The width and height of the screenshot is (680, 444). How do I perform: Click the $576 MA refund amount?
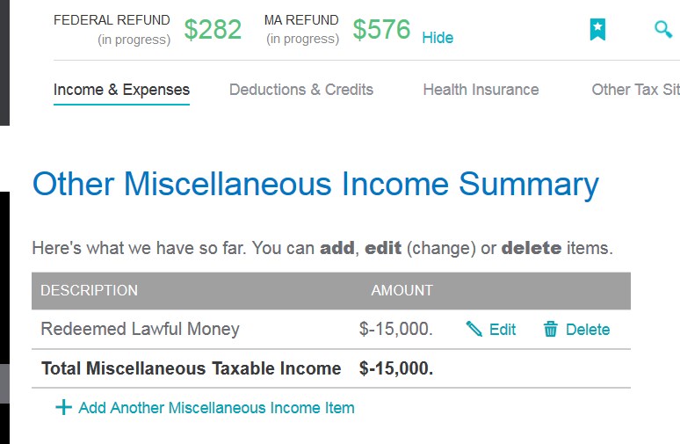381,30
